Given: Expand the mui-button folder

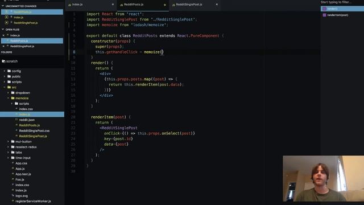Looking at the screenshot, I should pos(8,142).
